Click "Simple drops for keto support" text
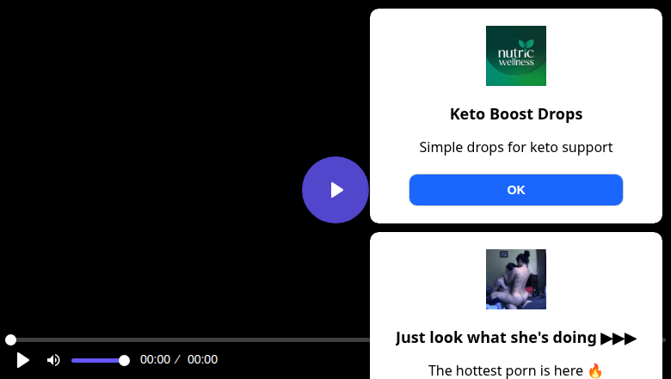Viewport: 671px width, 379px height. point(515,147)
